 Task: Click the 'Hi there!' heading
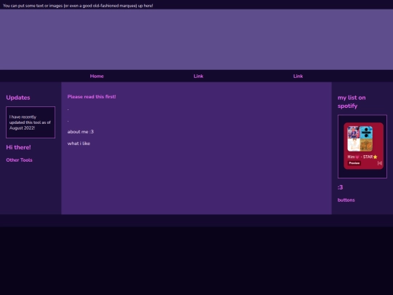[18, 147]
